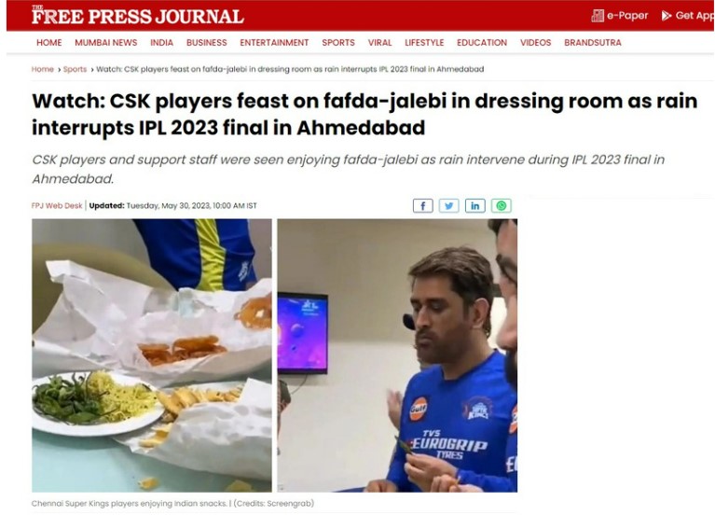The image size is (715, 515).
Task: Open the INDIA menu section
Action: coord(162,43)
